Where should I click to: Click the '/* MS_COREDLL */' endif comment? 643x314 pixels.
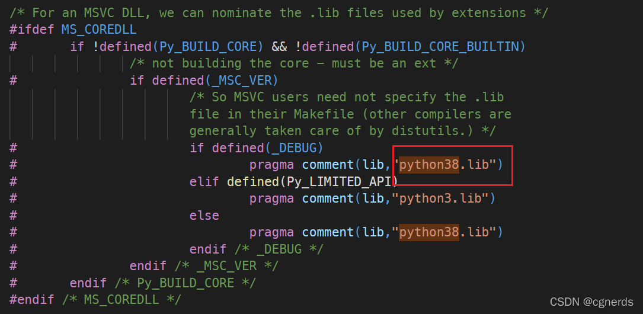pyautogui.click(x=121, y=299)
